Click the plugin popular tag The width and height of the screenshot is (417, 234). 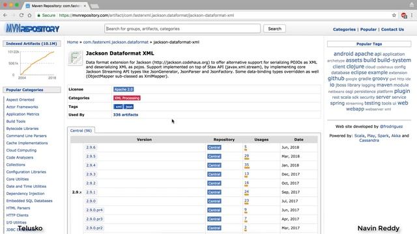click(402, 91)
